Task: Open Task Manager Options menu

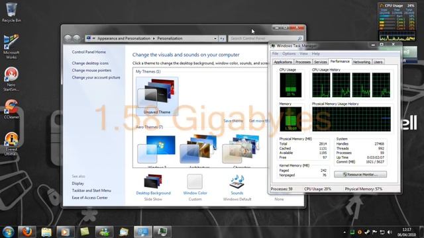Action: pyautogui.click(x=289, y=54)
